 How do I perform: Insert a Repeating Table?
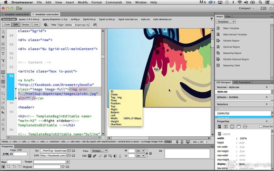coord(231,66)
